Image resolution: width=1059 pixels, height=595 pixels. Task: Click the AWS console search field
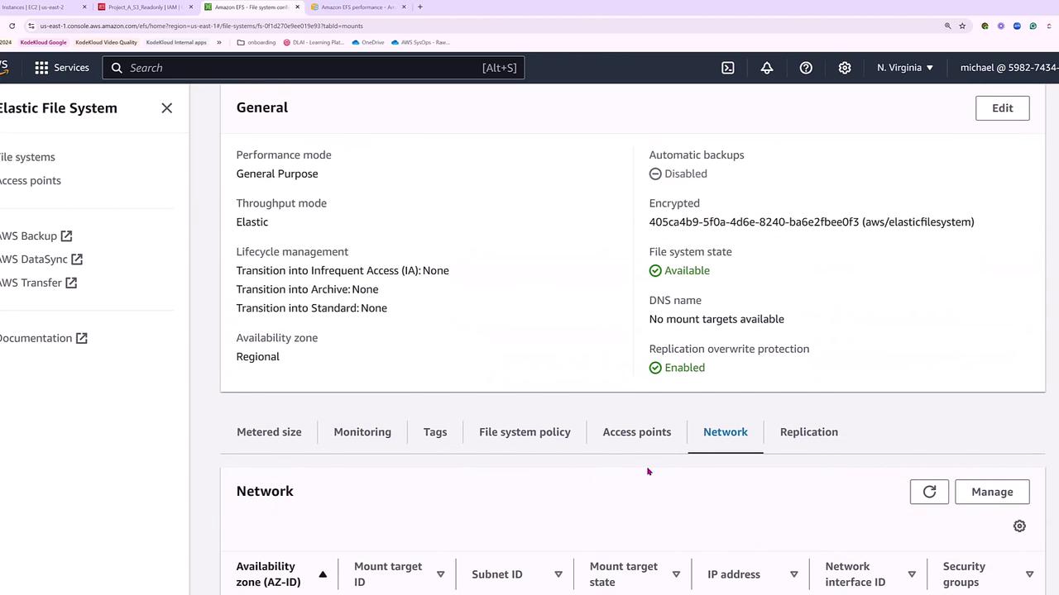click(313, 68)
